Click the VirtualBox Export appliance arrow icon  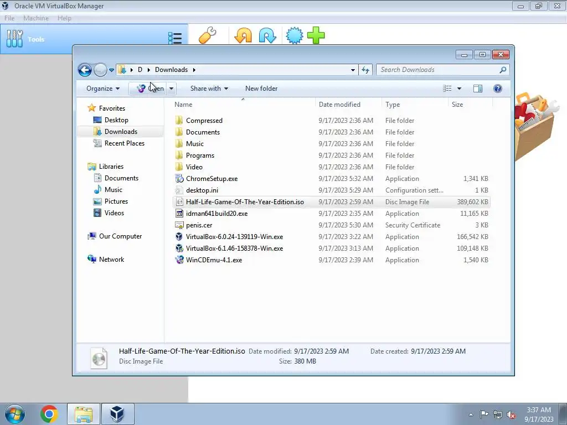[267, 36]
